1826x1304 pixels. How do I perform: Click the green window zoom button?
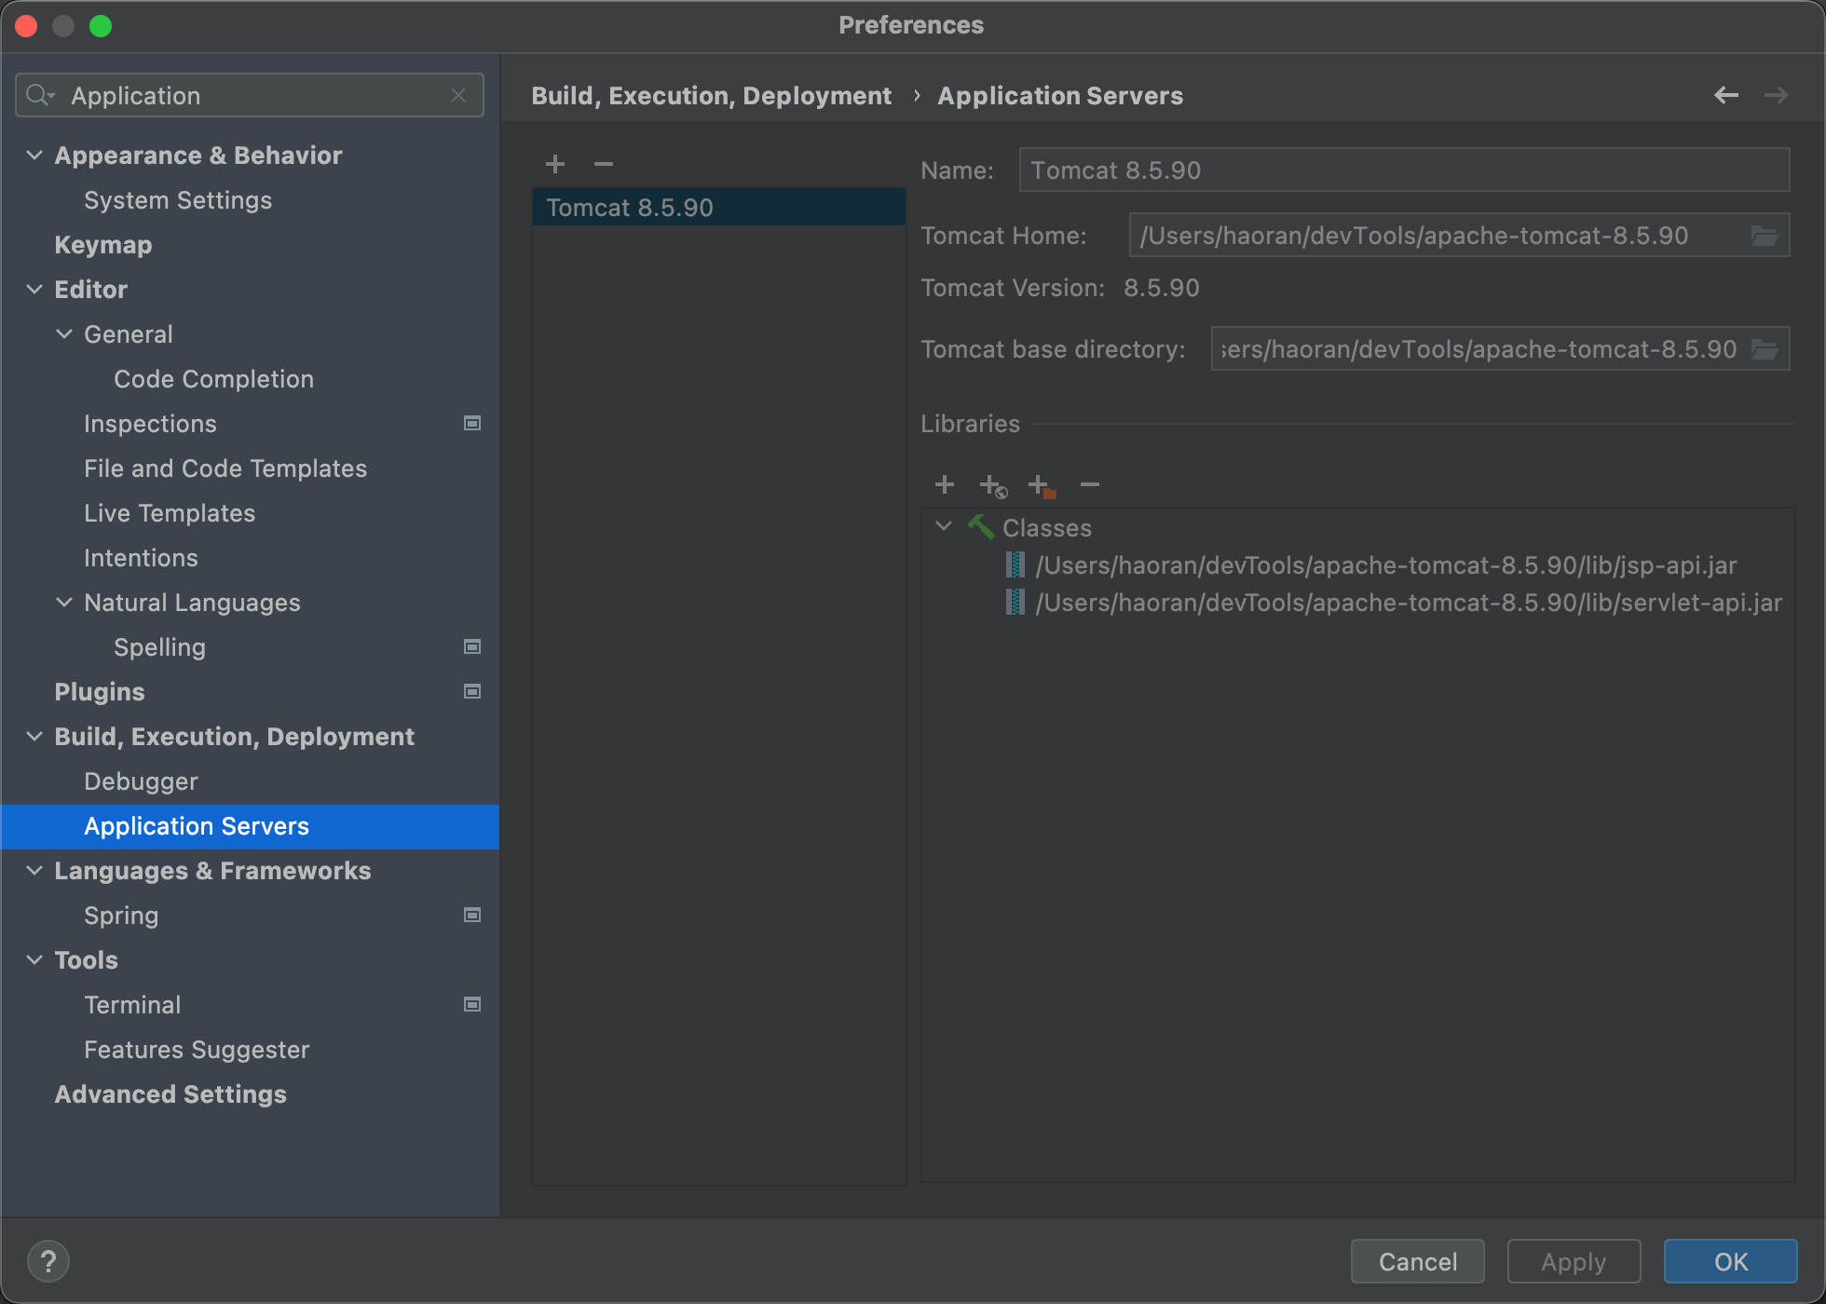101,26
